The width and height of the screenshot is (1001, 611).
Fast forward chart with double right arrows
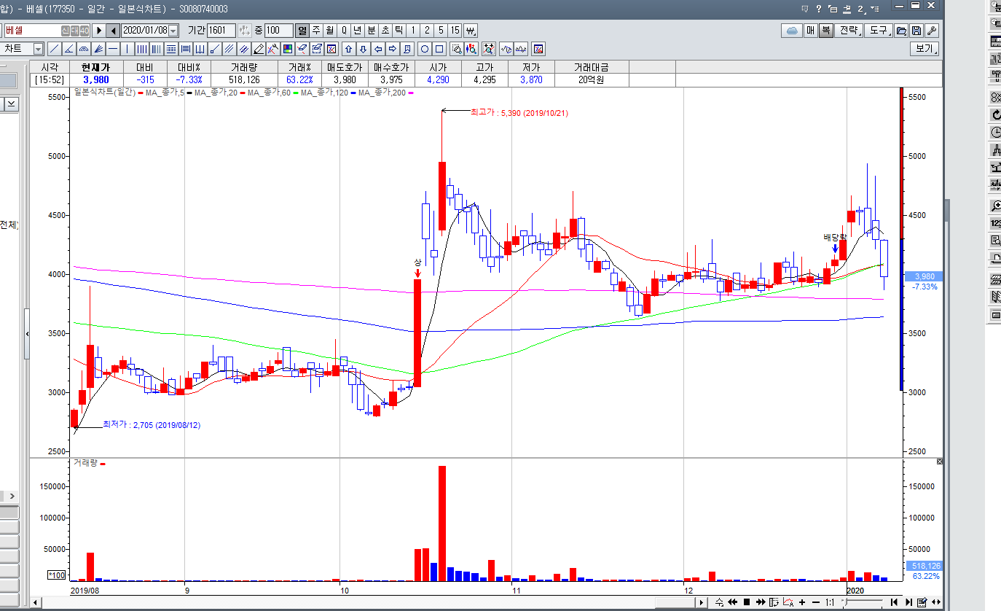pyautogui.click(x=761, y=602)
